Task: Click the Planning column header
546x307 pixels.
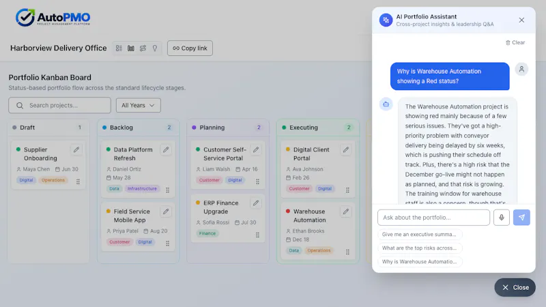Action: point(228,128)
